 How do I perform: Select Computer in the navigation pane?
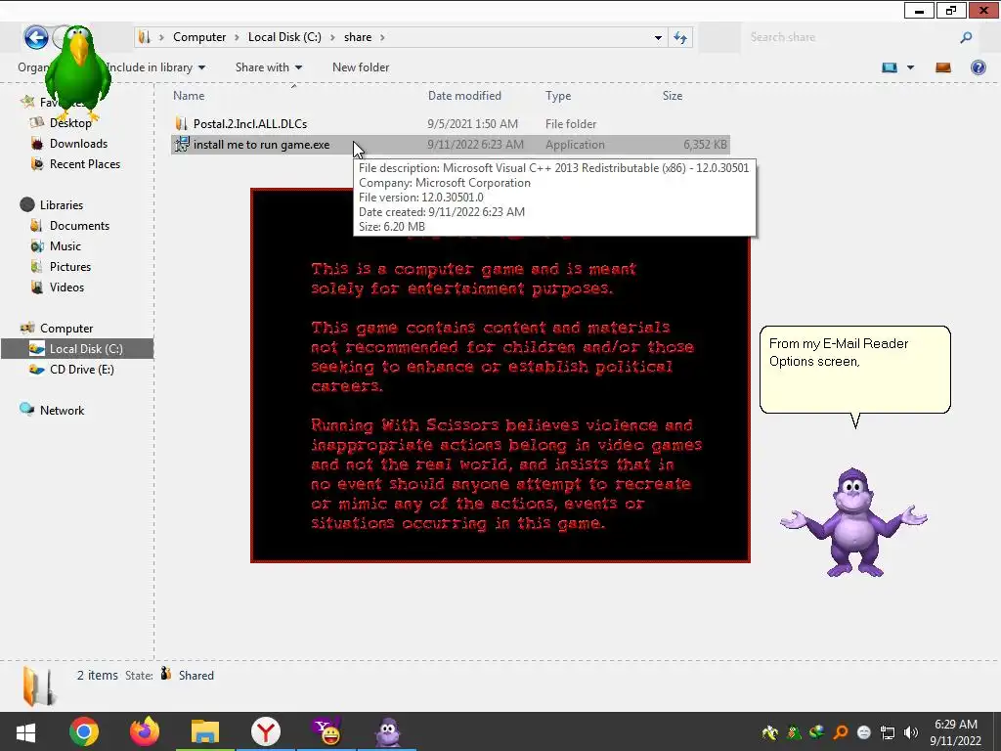(x=66, y=329)
